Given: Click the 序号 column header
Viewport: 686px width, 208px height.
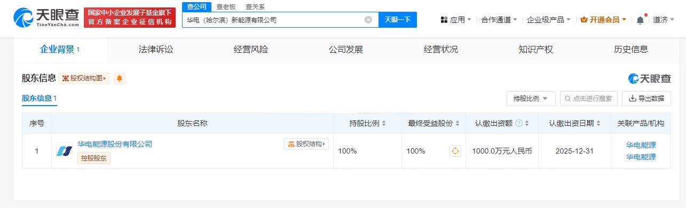Looking at the screenshot, I should (x=37, y=123).
